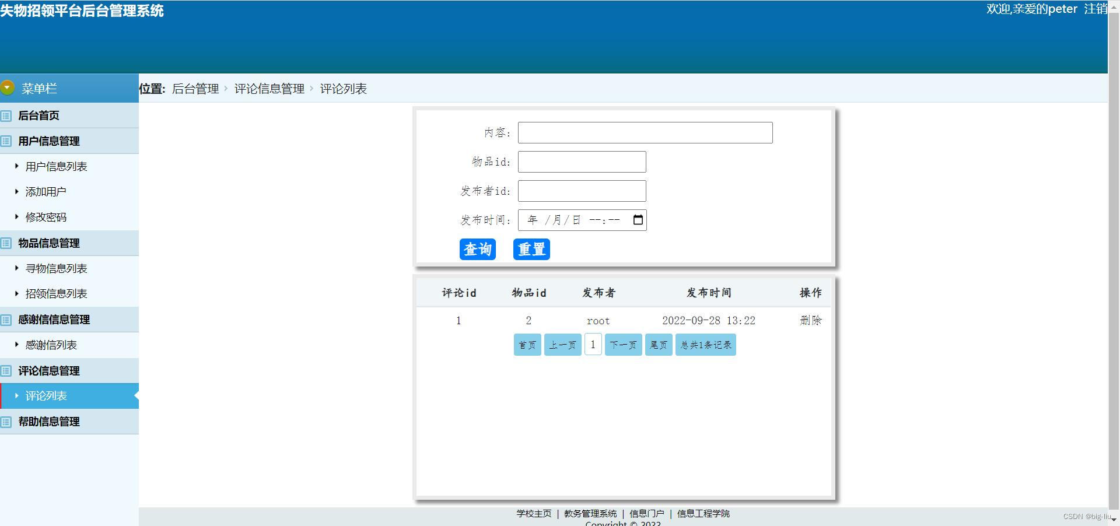Focus the 发布者id input field
The width and height of the screenshot is (1120, 526).
582,191
